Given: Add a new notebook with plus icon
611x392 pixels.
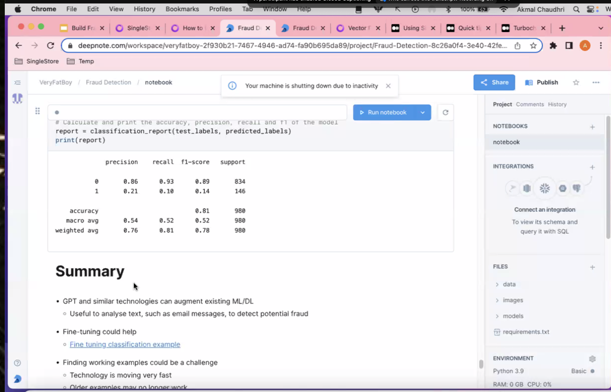Looking at the screenshot, I should [592, 127].
